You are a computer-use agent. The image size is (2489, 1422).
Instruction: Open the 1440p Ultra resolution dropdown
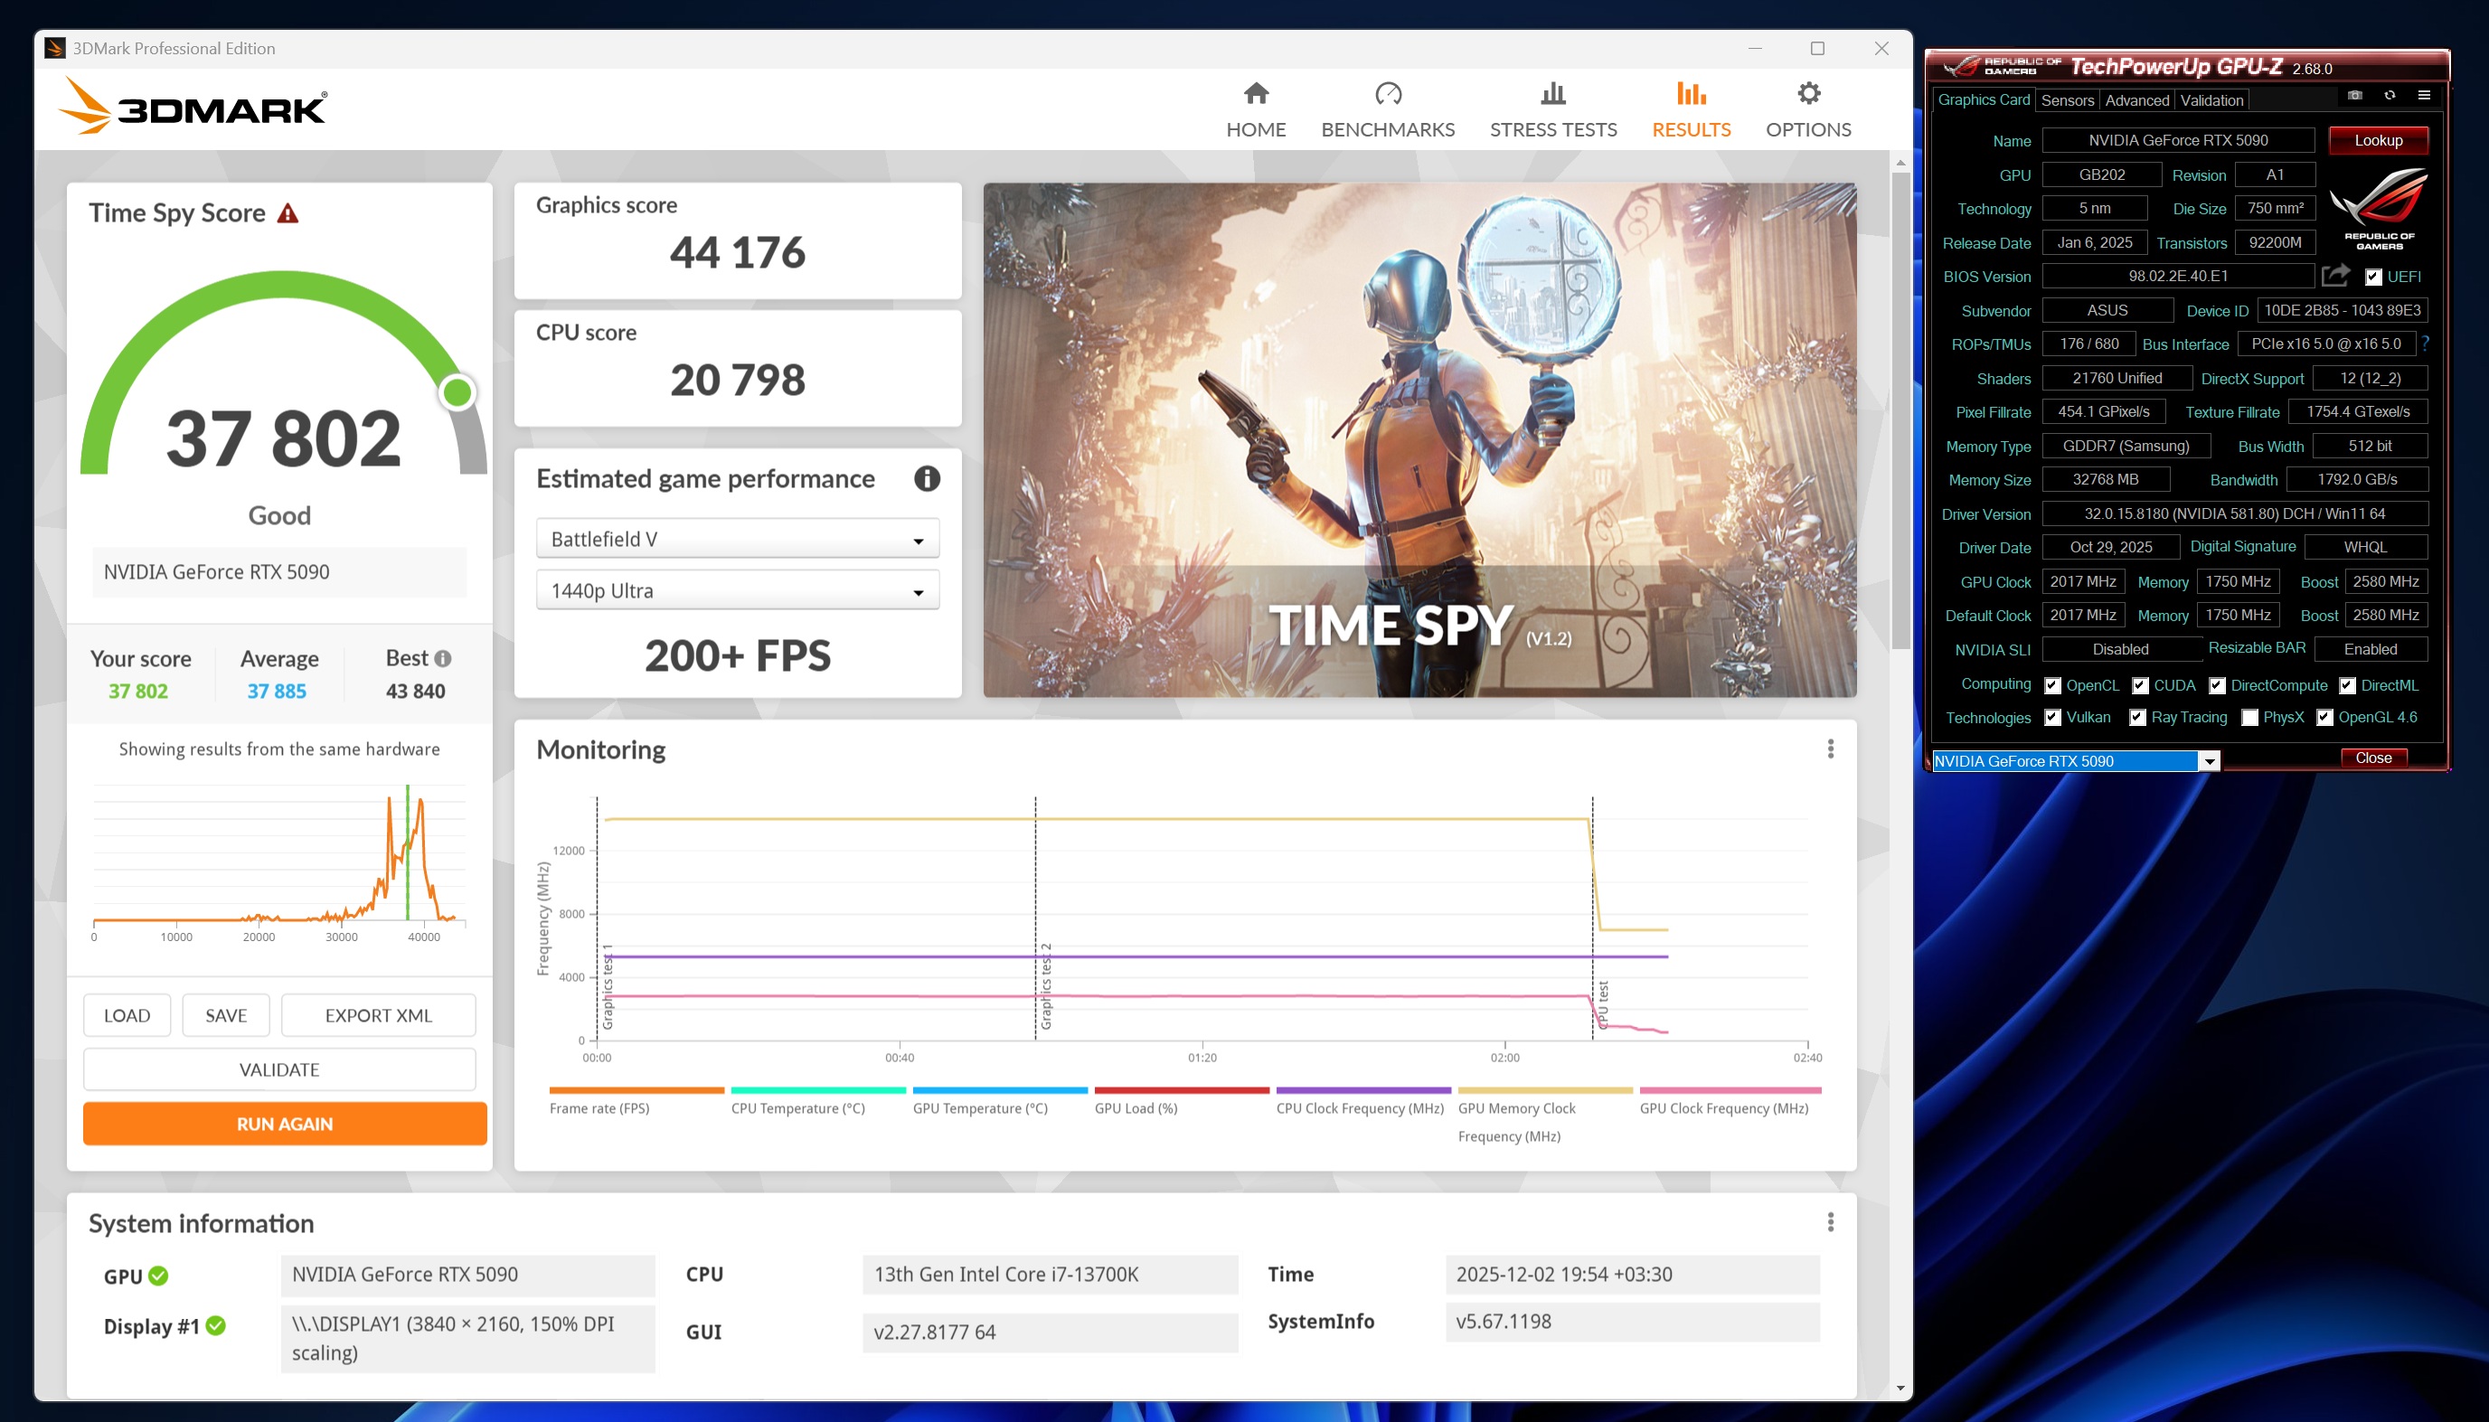point(737,591)
